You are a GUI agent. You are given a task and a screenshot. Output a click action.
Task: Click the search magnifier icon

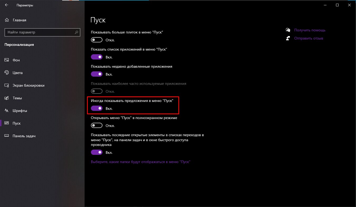pos(76,32)
